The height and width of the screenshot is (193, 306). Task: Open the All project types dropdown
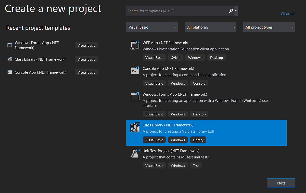click(x=269, y=27)
